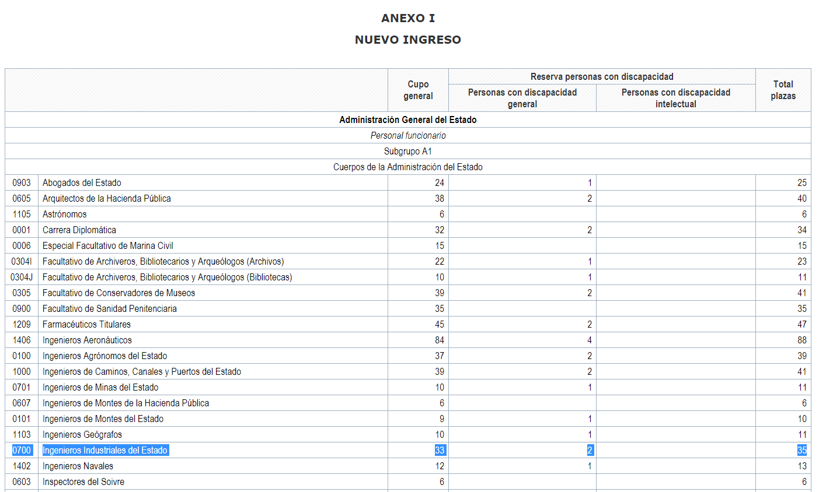This screenshot has height=492, width=819.
Task: Click the Personal funcionario subtitle row
Action: point(408,136)
